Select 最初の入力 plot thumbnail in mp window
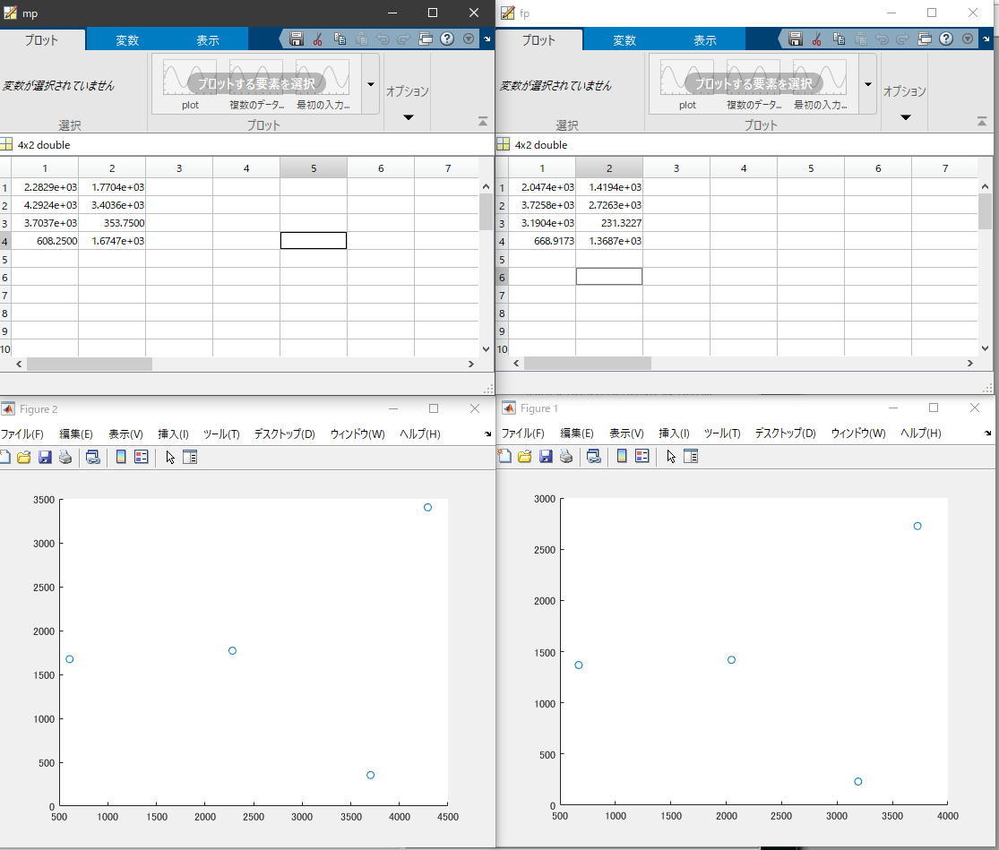This screenshot has width=999, height=850. click(x=323, y=85)
